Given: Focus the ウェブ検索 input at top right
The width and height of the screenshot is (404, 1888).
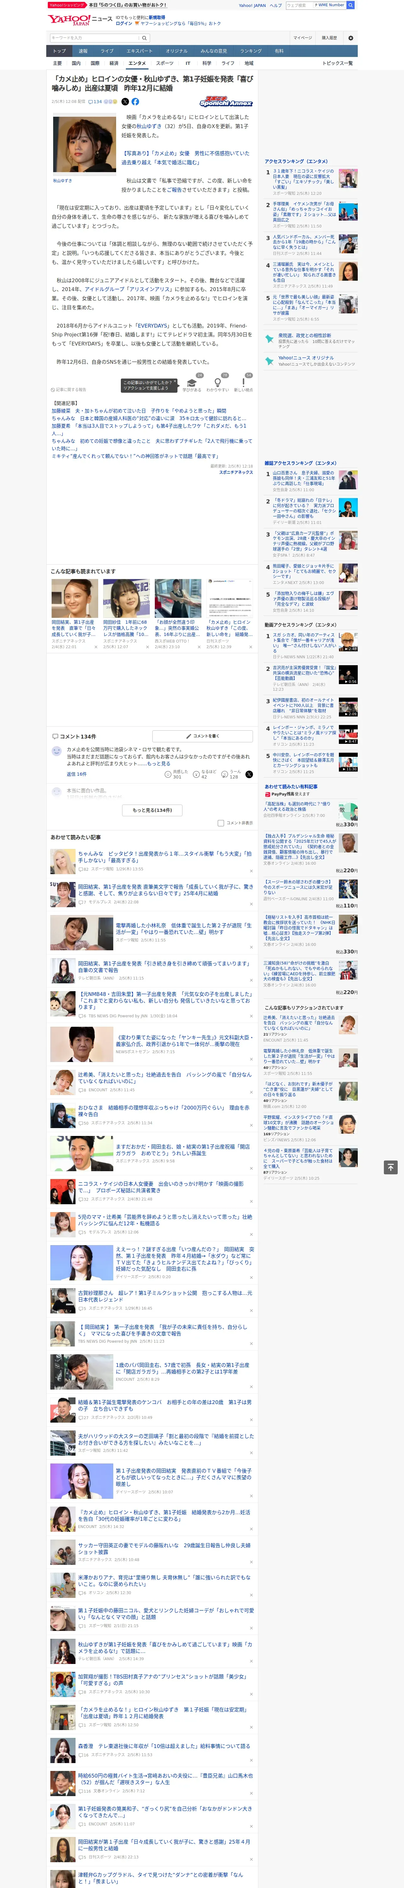Looking at the screenshot, I should coord(299,5).
